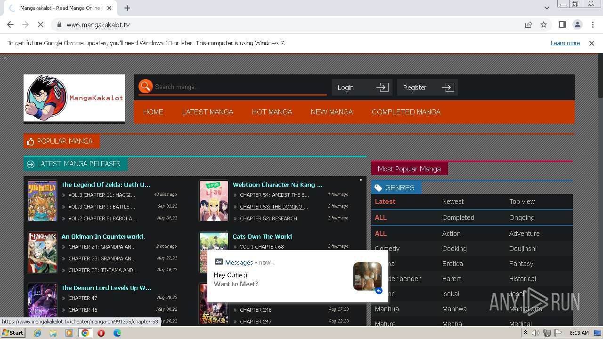Click the Popular Manga thumbs-up icon

(31, 141)
